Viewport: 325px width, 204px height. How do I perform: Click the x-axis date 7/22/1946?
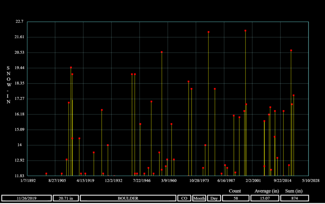[142, 181]
